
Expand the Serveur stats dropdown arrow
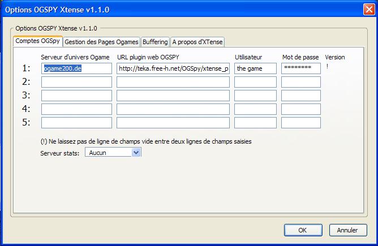(136, 153)
